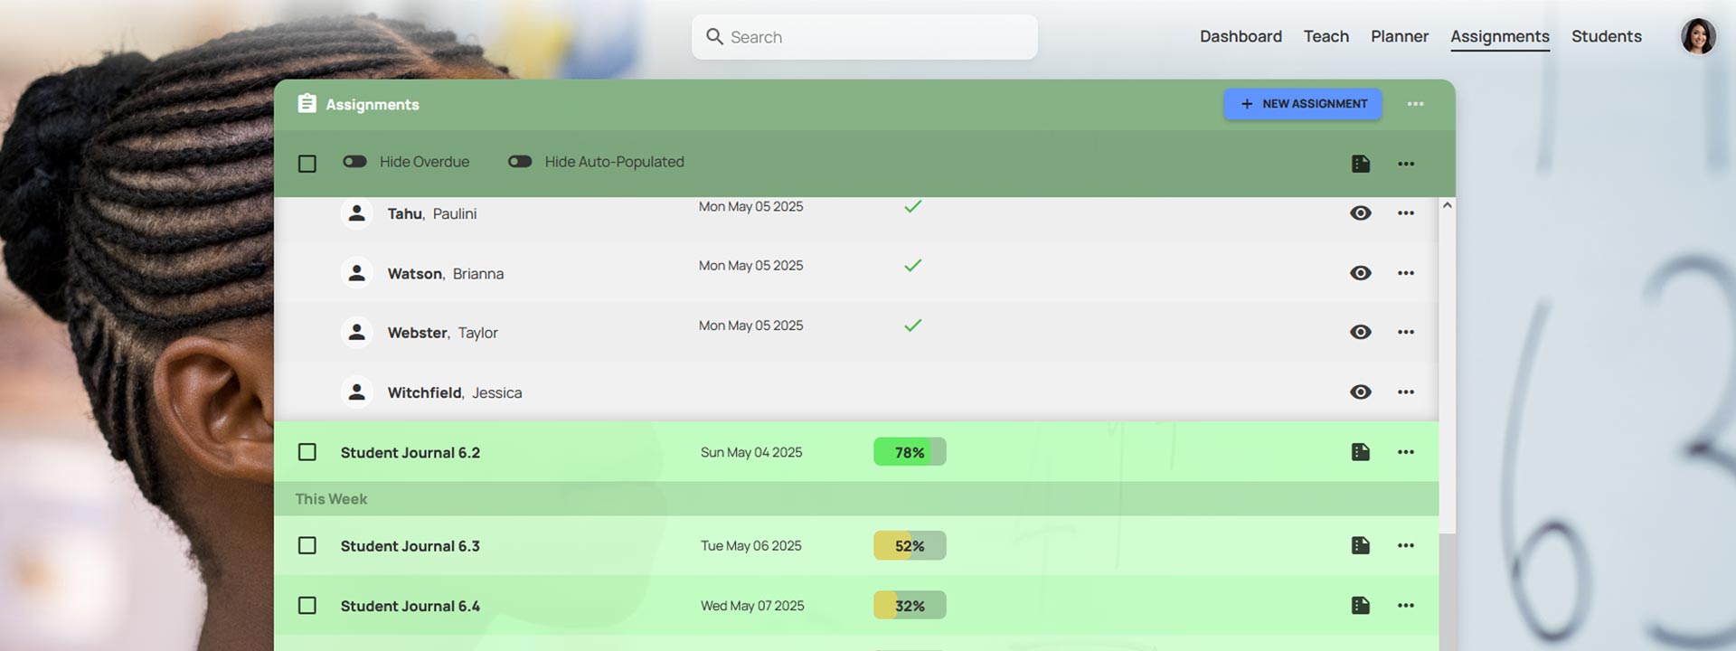Screen dimensions: 1736x651
Task: Open more options for Student Journal 6.4
Action: pos(1405,606)
